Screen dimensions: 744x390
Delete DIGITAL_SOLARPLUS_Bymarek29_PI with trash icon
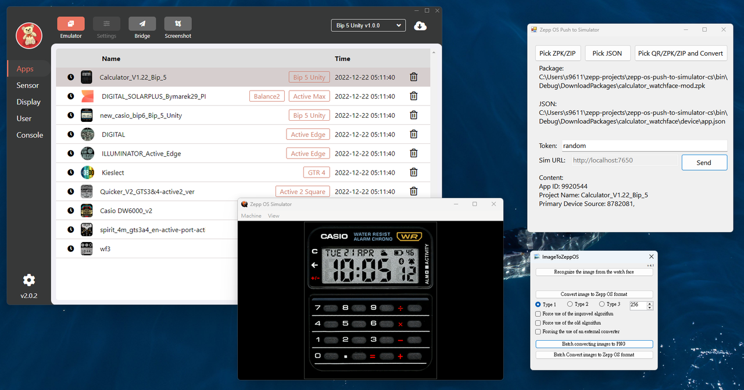414,96
